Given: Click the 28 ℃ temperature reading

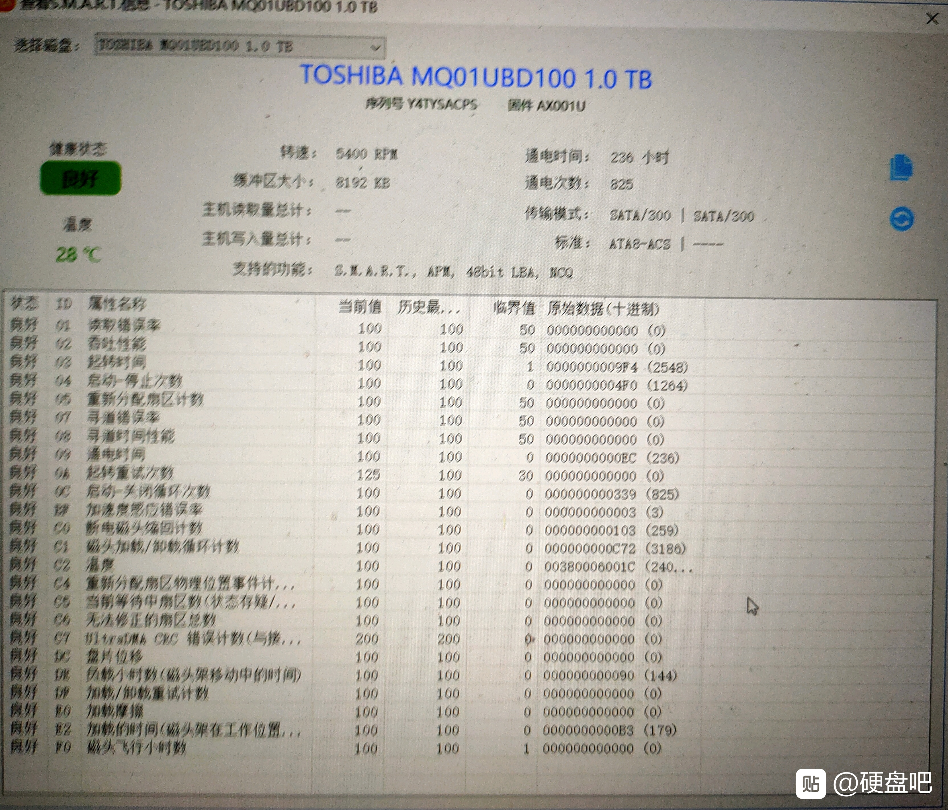Looking at the screenshot, I should pyautogui.click(x=78, y=254).
